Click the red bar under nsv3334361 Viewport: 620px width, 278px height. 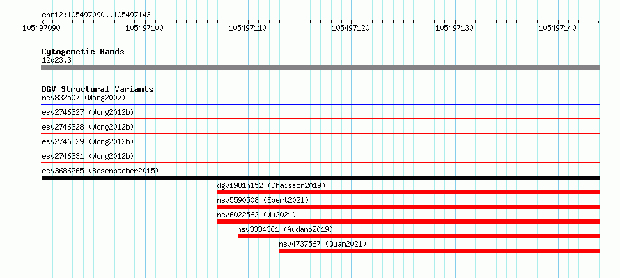pyautogui.click(x=419, y=236)
